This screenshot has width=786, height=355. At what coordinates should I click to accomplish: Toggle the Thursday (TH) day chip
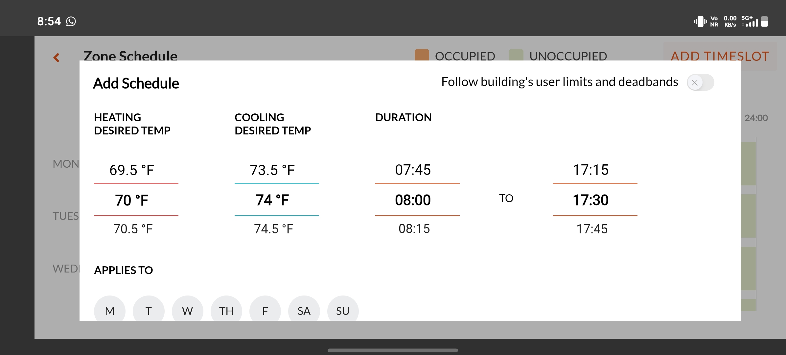226,311
